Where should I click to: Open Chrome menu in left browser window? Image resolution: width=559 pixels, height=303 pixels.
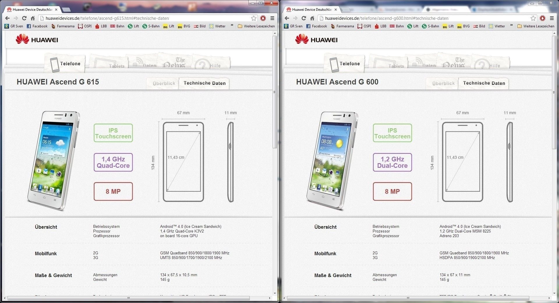pyautogui.click(x=272, y=18)
